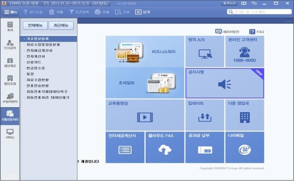The height and width of the screenshot is (181, 294).
Task: Select the 생산재고 sidebar module
Action: point(10,63)
